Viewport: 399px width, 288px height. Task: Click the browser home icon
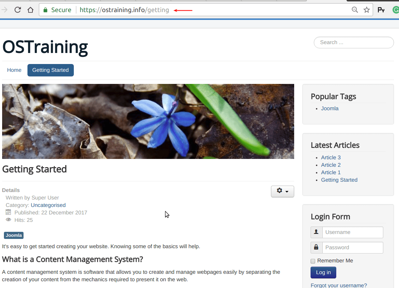pyautogui.click(x=31, y=10)
